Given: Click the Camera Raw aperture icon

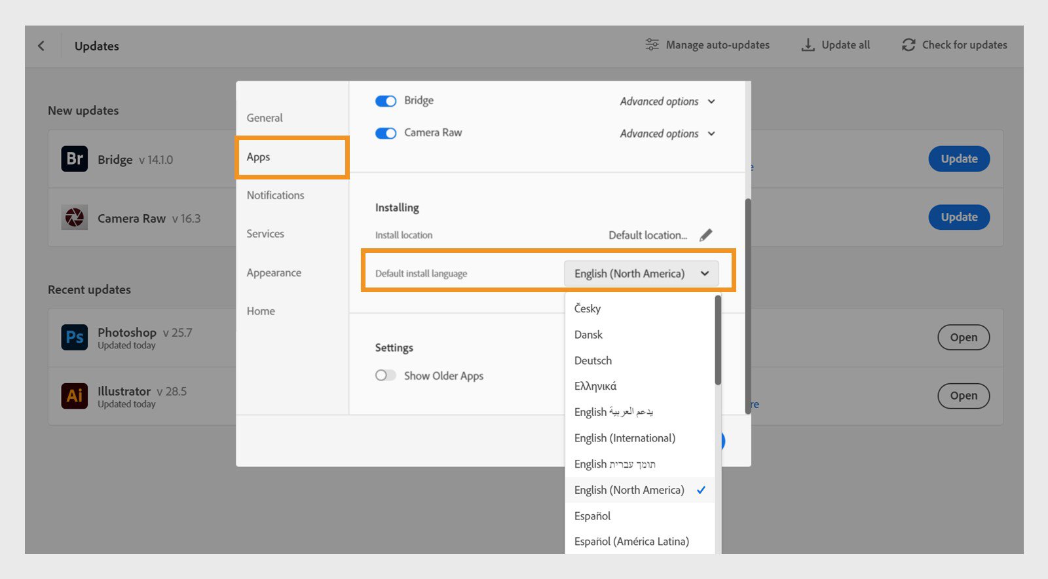Looking at the screenshot, I should 75,217.
